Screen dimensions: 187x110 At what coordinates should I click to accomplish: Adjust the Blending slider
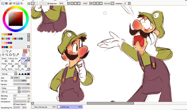tap(22, 96)
